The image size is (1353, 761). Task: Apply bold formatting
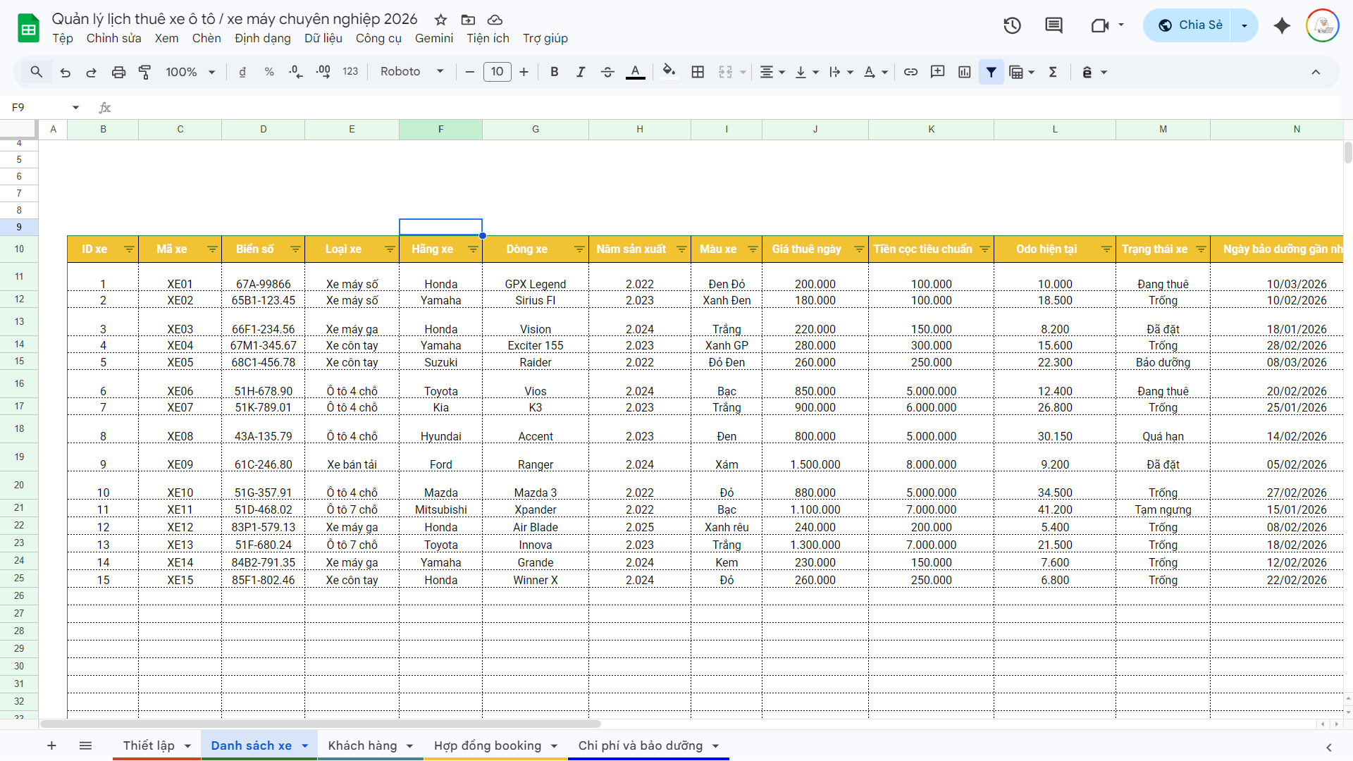(554, 72)
